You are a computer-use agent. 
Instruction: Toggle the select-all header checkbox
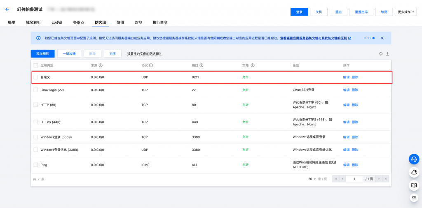(x=36, y=65)
